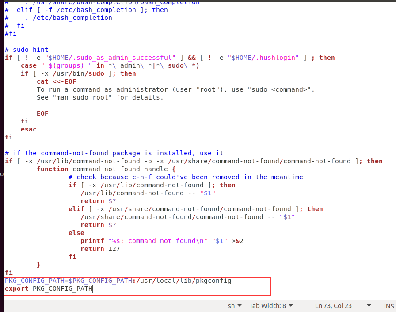Click the '"$HOME/.hushlogin"' string
This screenshot has height=312, width=396.
(x=263, y=58)
